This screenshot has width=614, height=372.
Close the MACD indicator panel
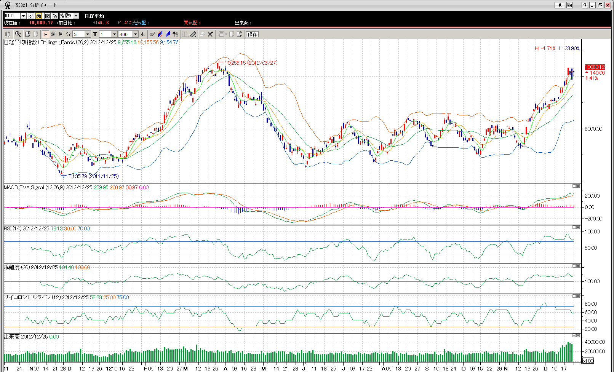pos(578,186)
